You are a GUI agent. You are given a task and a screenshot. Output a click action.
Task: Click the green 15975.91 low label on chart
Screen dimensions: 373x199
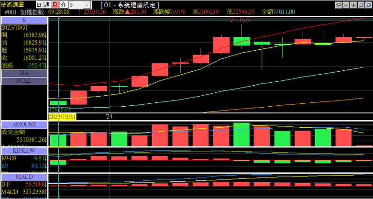click(59, 110)
